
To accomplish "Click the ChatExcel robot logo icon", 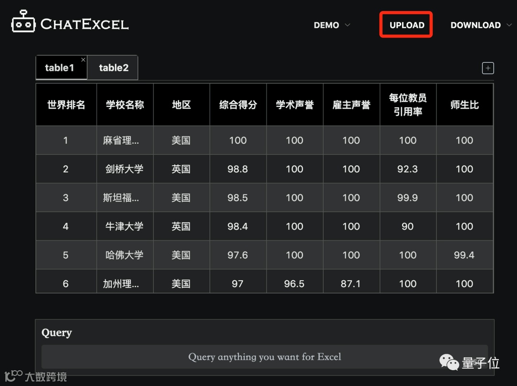I will pos(23,22).
